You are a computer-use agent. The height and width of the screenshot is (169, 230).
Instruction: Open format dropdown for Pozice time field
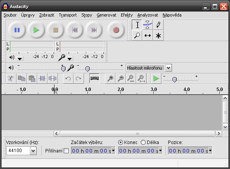[x=210, y=151]
